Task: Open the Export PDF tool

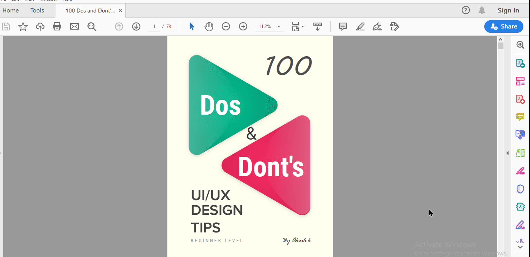Action: 520,63
